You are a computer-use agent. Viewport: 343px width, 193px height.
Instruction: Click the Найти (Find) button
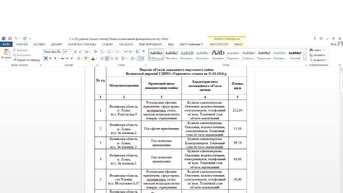(316, 50)
